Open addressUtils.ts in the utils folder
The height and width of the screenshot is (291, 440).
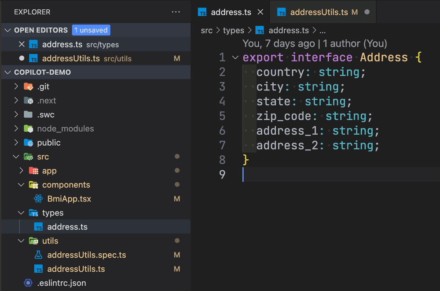pyautogui.click(x=76, y=269)
